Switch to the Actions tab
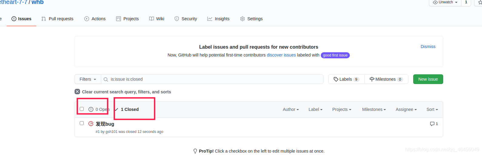This screenshot has width=482, height=155. pos(95,19)
